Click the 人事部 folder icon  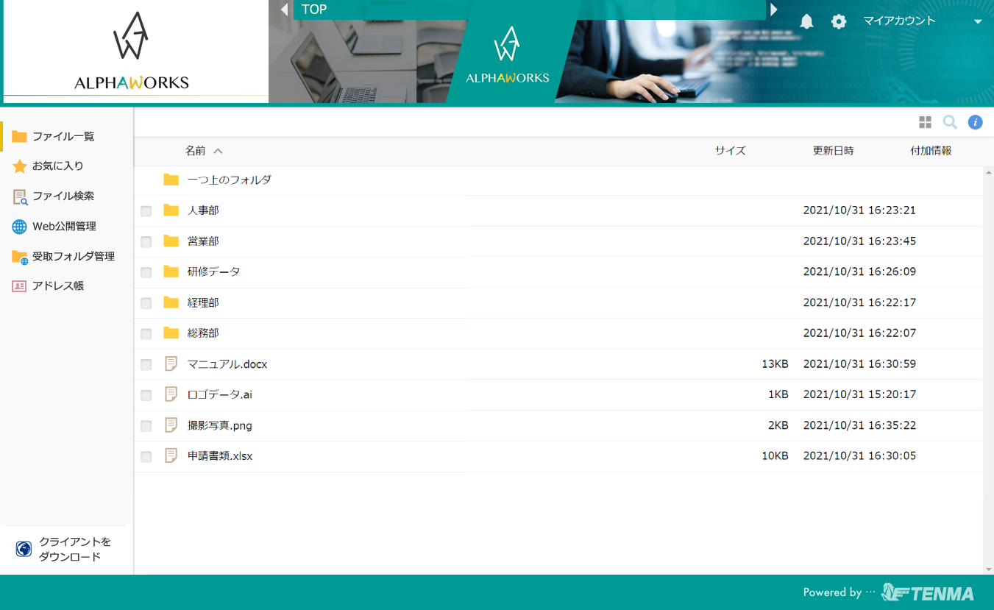pos(171,210)
